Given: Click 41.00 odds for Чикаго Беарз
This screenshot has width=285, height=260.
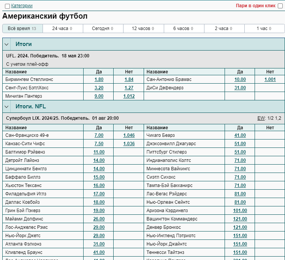Looking at the screenshot, I should coord(240,135).
